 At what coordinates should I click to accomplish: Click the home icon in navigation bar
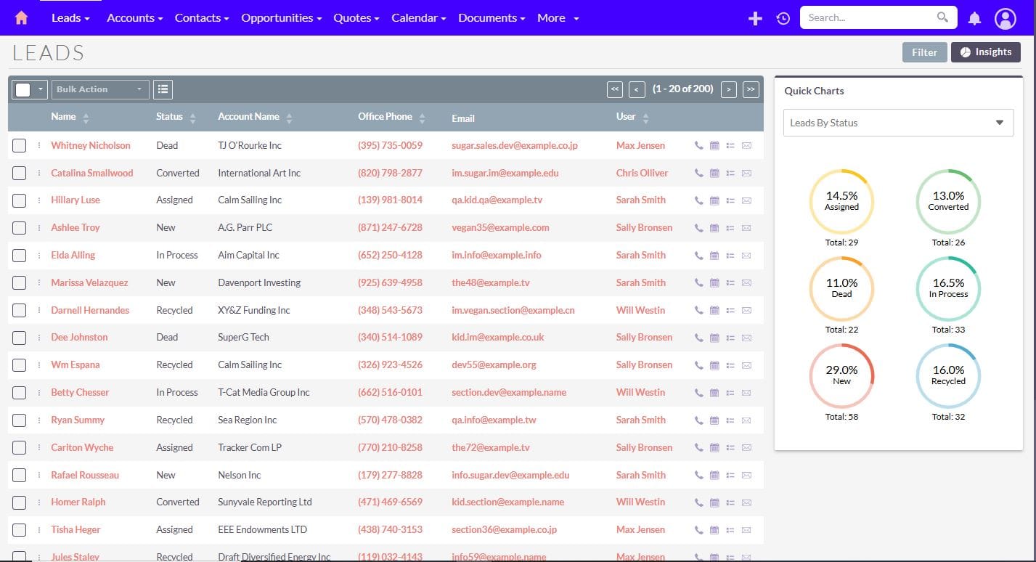[x=22, y=18]
